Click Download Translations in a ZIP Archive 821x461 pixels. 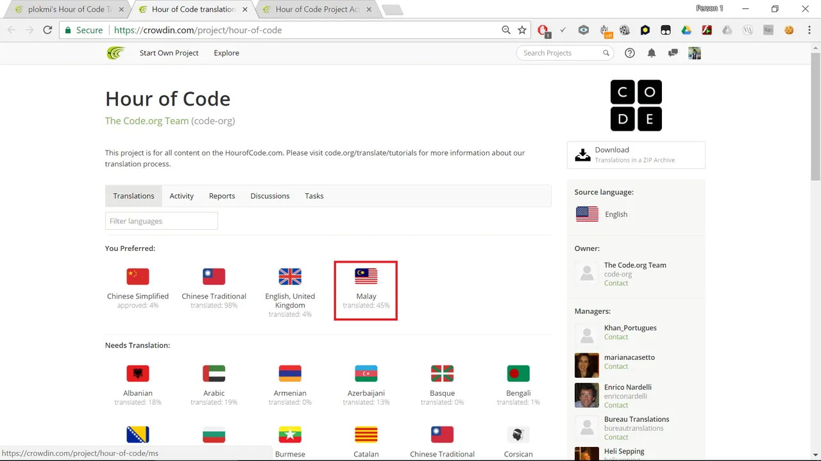pyautogui.click(x=636, y=155)
